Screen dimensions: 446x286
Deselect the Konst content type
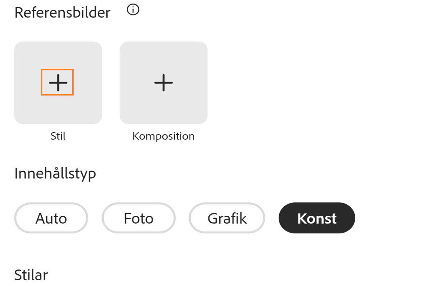[317, 218]
